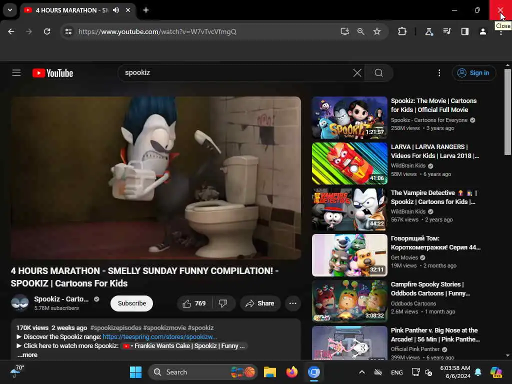Open Copilot preview taskbar icon
The height and width of the screenshot is (384, 512).
pos(495,372)
